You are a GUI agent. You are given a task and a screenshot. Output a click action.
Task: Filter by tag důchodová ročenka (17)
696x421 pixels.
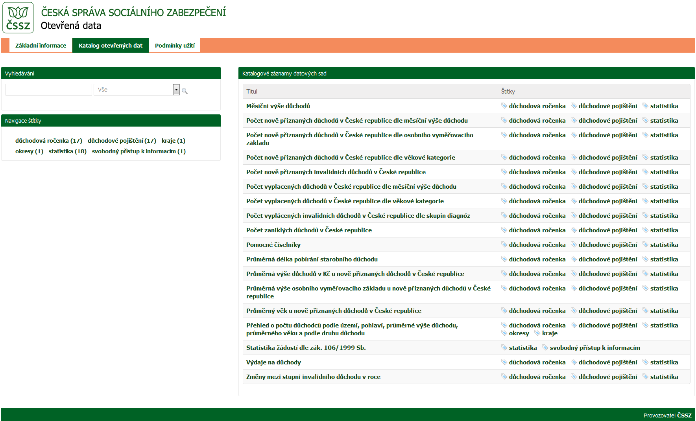(49, 140)
